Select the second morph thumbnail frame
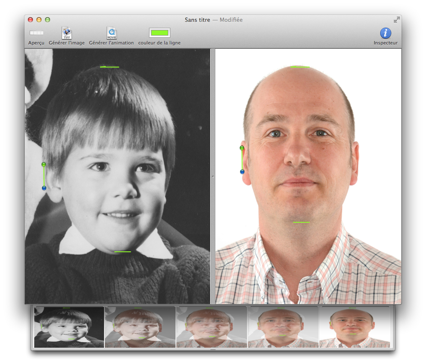The height and width of the screenshot is (361, 426). tap(140, 327)
